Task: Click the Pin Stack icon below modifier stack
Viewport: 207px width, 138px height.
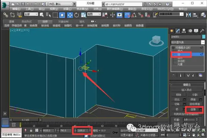Action: tap(173, 75)
